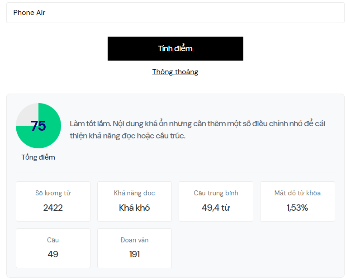The width and height of the screenshot is (346, 279).
Task: Click the average sentence value "49,4 từ"
Action: tap(216, 208)
